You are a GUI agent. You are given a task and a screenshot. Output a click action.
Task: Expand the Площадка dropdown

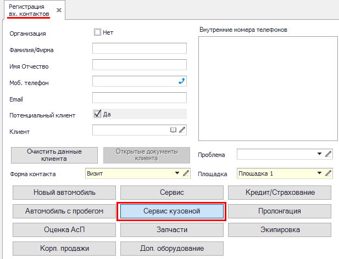pyautogui.click(x=320, y=173)
